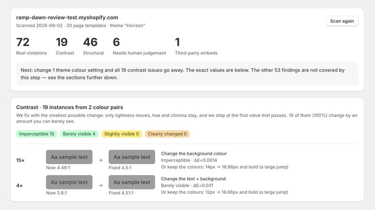Screen dimensions: 375x210
Task: Click the 'Fixed 4.51:1' ratio label
Action: click(x=121, y=193)
